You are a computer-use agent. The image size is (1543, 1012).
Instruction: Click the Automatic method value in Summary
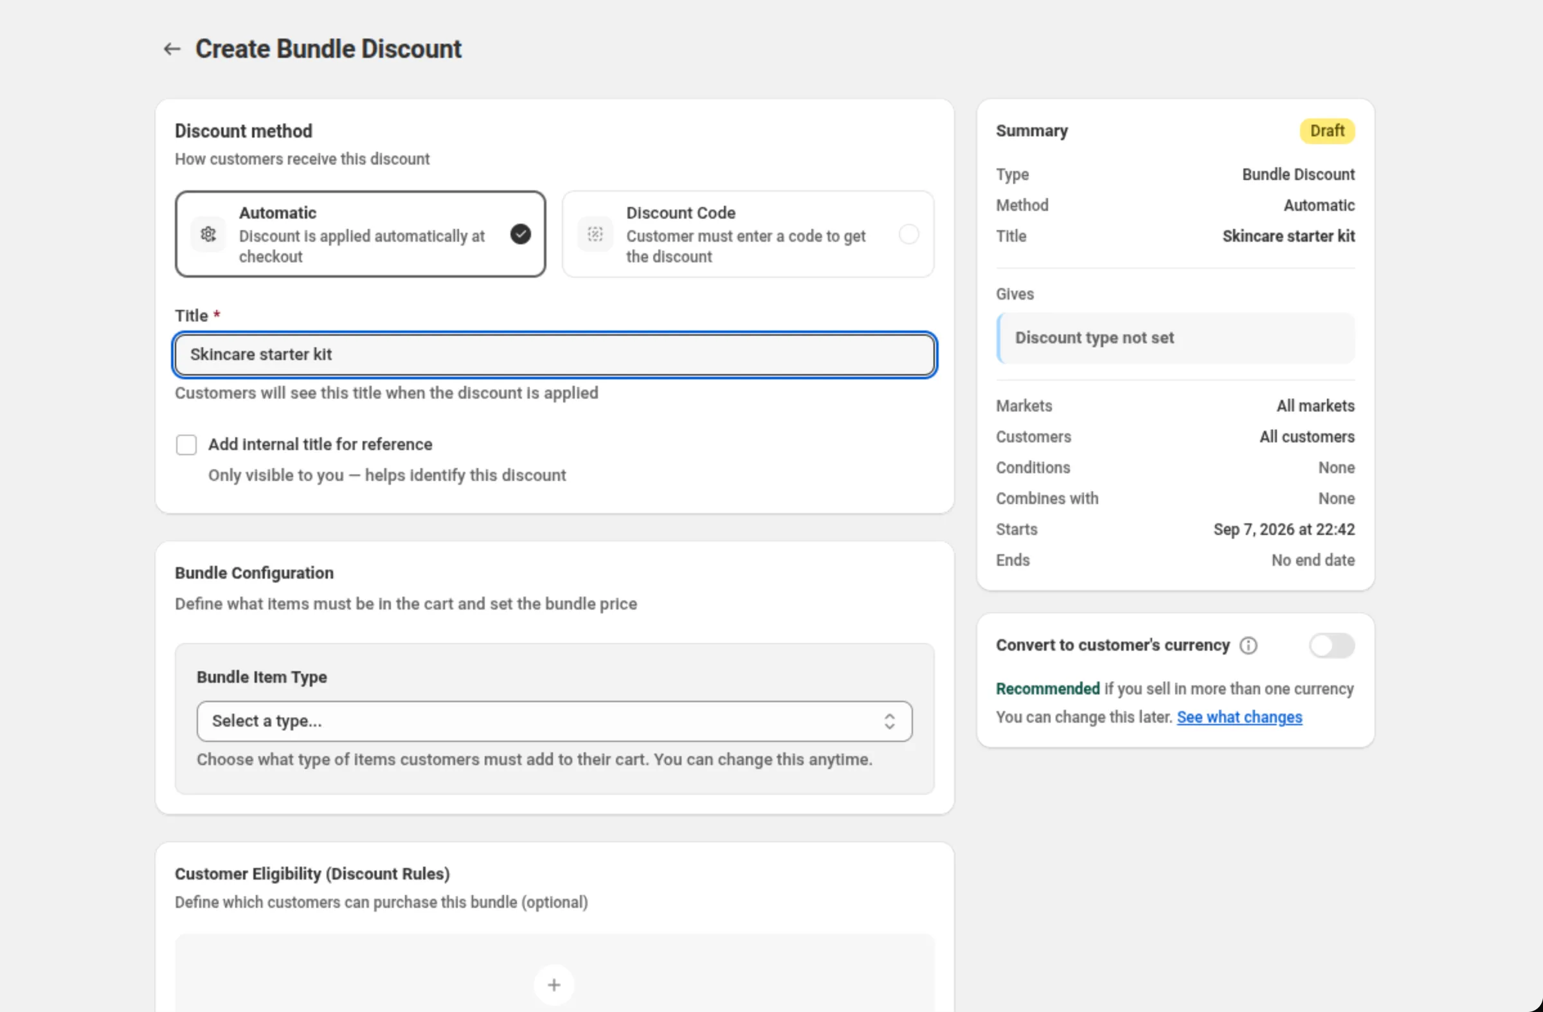(x=1319, y=206)
